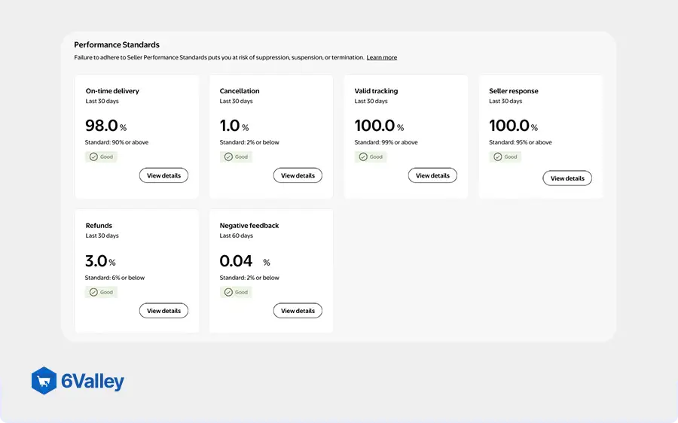Image resolution: width=678 pixels, height=423 pixels.
Task: Click the 100.0 value in Valid tracking
Action: tap(374, 126)
